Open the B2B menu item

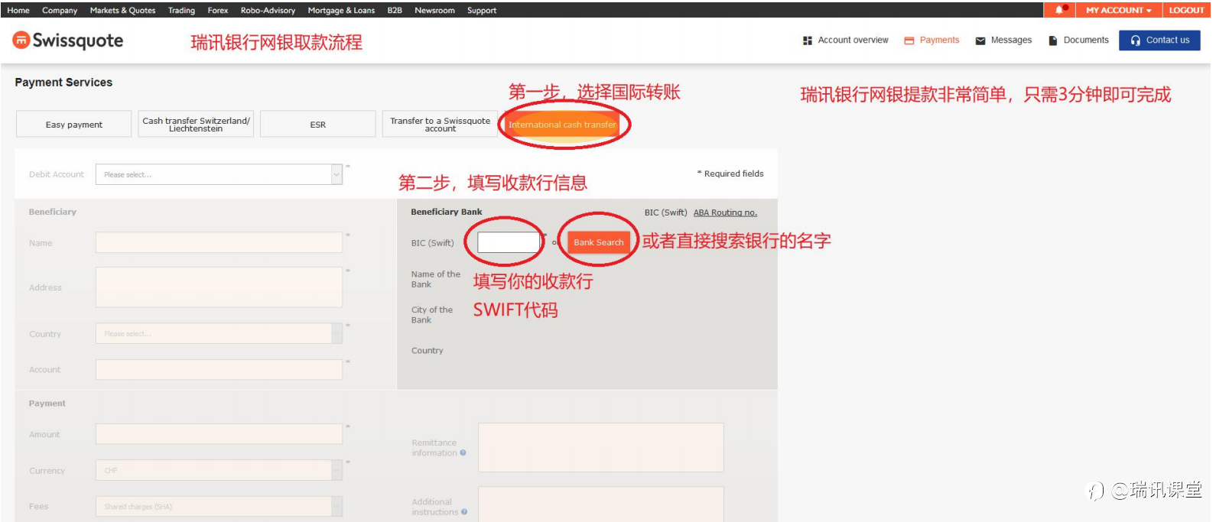click(x=395, y=10)
